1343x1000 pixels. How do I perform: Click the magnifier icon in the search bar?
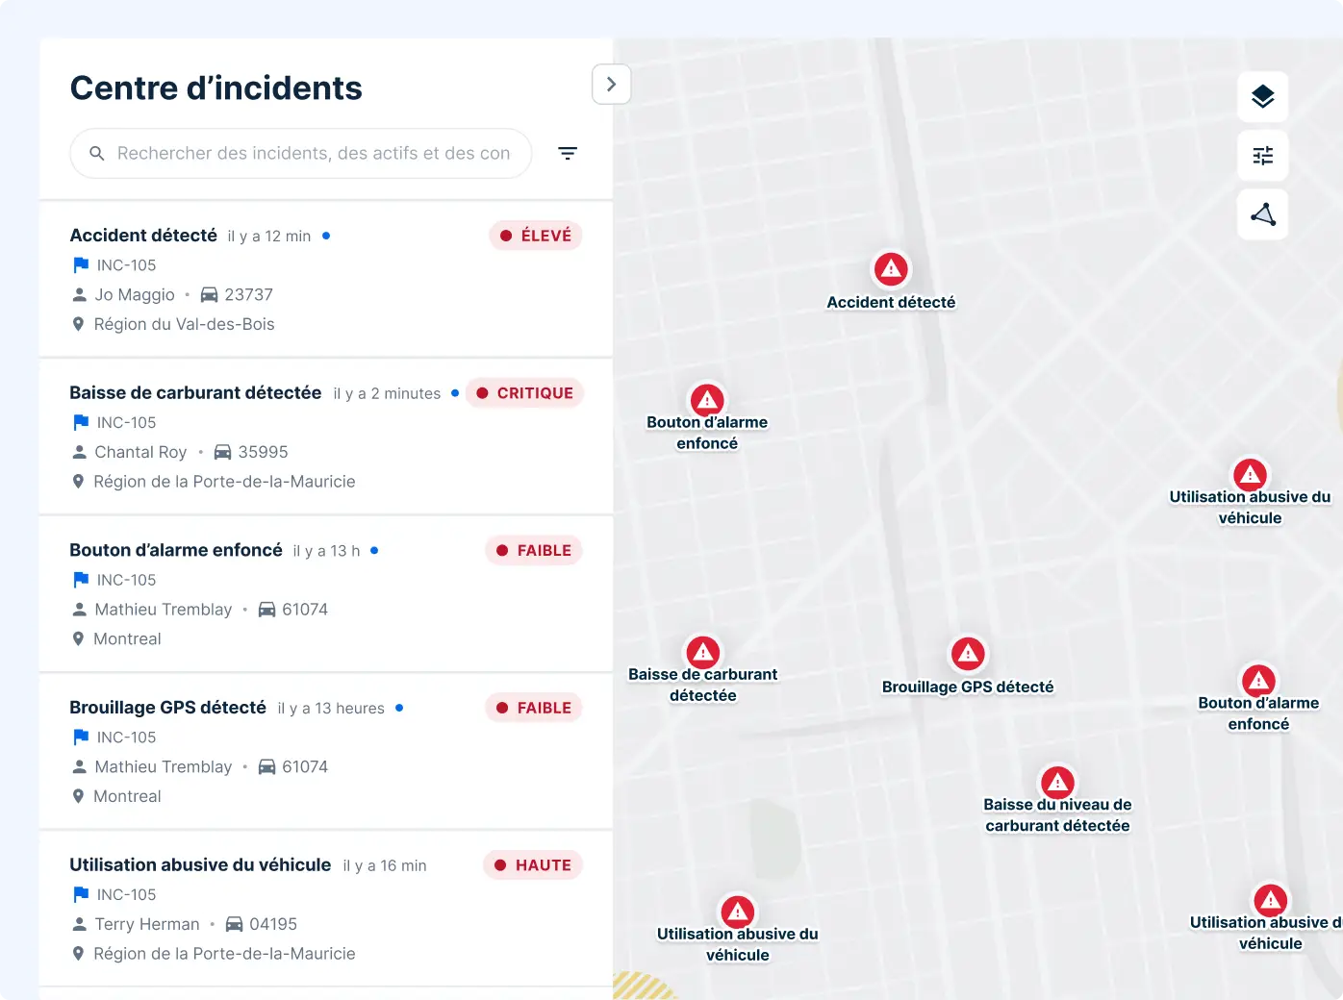97,153
